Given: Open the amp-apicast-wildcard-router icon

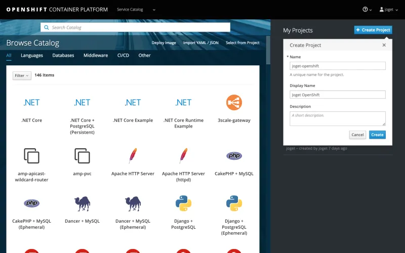Looking at the screenshot, I should [x=31, y=155].
